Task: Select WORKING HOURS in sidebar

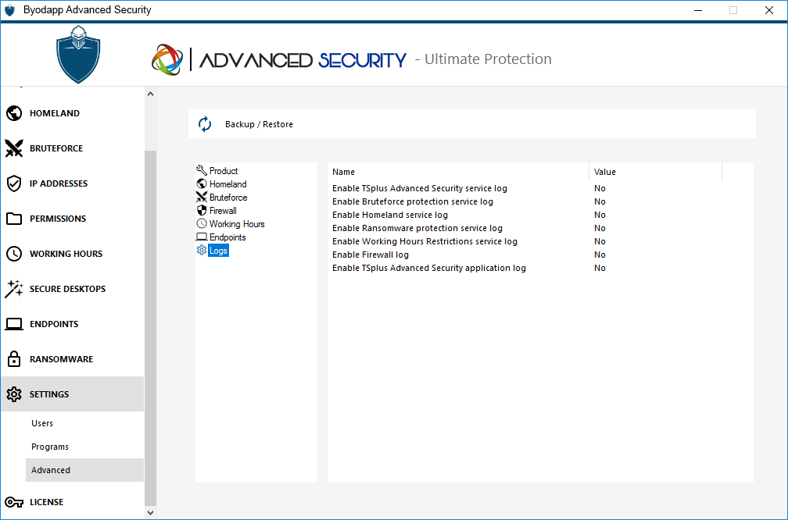Action: coord(73,254)
